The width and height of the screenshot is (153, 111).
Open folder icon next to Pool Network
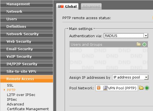[x=141, y=88]
